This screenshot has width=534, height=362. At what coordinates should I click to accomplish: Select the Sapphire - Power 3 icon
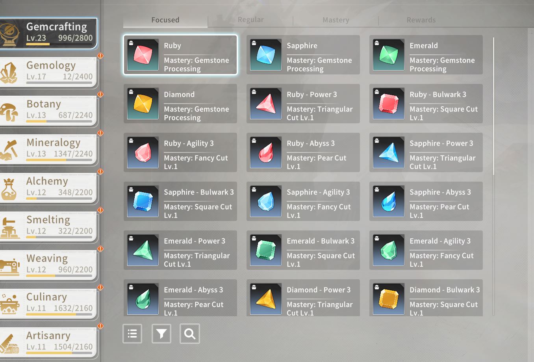pos(389,152)
